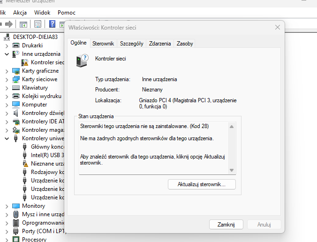
Task: Select the DESKTOP-DIEJA83 root label
Action: pyautogui.click(x=35, y=37)
